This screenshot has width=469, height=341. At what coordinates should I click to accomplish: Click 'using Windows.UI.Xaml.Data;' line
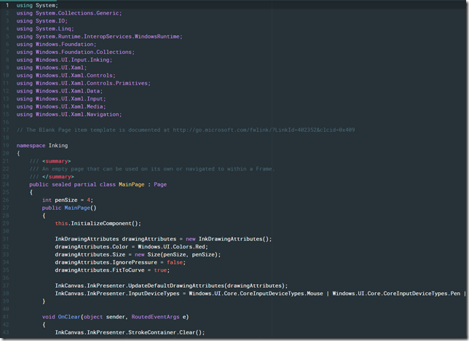[60, 91]
